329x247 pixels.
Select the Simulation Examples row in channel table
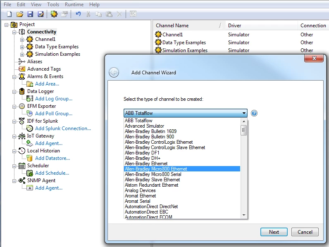241,50
